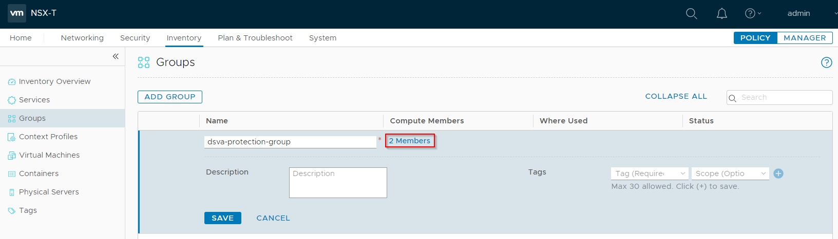
Task: Go to Context Profiles in sidebar
Action: [48, 137]
